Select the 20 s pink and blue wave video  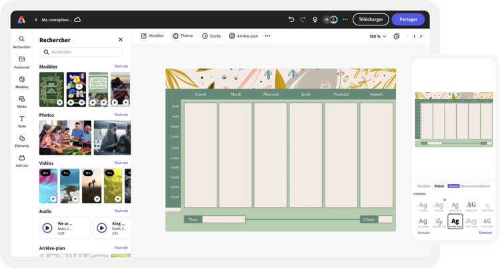(49, 186)
